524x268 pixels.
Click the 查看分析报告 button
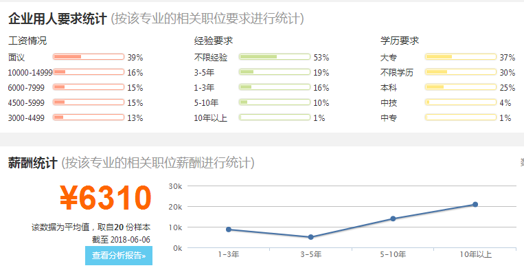[x=119, y=256]
